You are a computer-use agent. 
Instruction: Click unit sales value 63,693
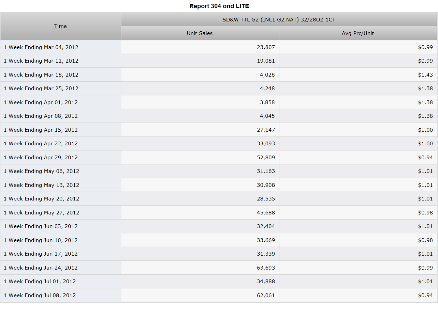266,268
